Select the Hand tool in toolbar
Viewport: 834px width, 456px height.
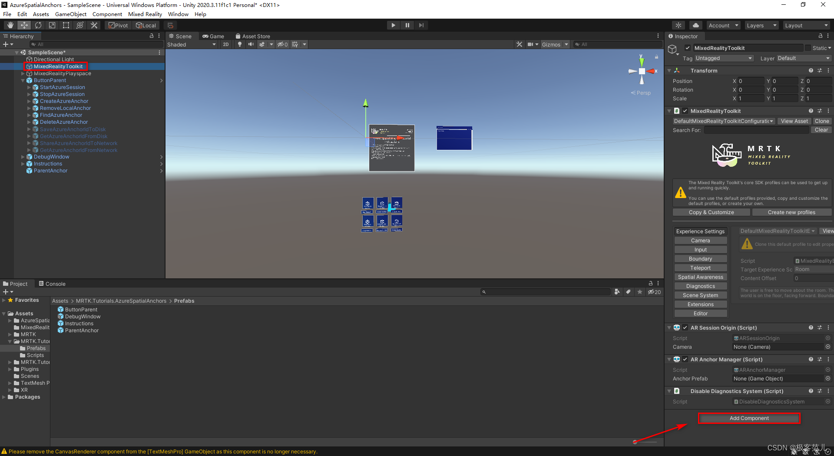10,25
